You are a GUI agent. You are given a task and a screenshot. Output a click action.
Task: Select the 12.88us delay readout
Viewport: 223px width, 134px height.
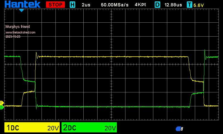click(x=173, y=5)
